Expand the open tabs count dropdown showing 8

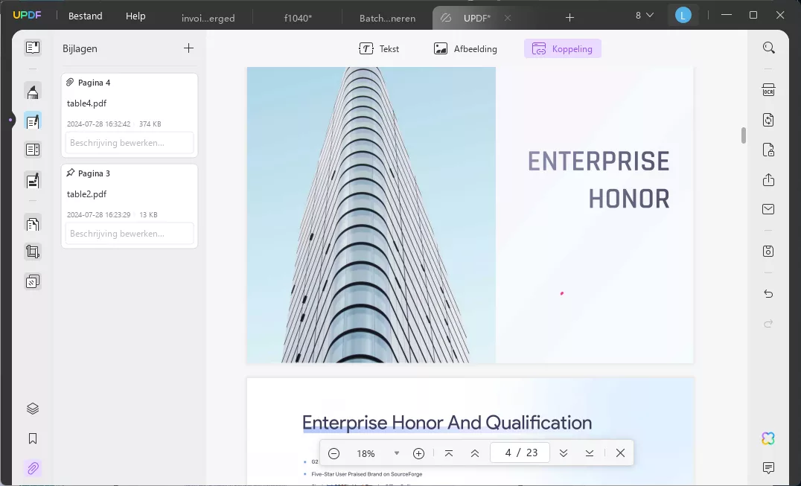(644, 16)
